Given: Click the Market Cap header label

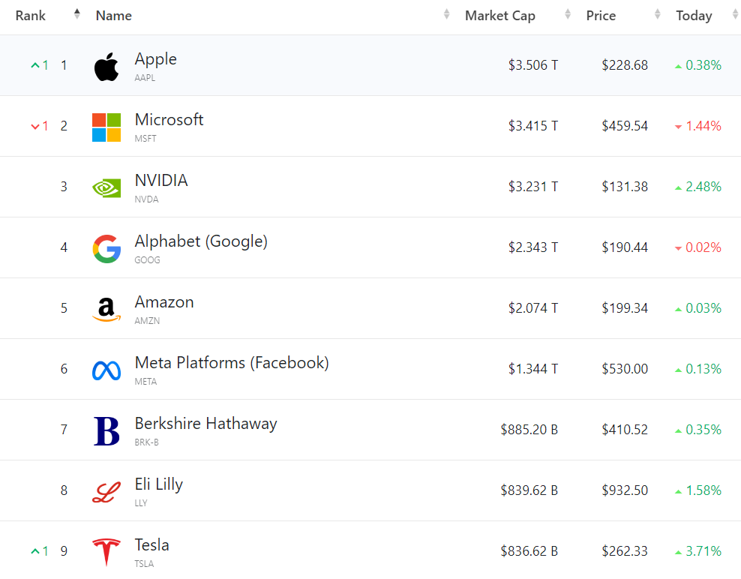Looking at the screenshot, I should pyautogui.click(x=500, y=16).
